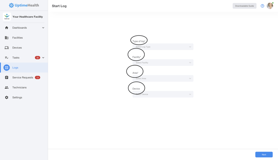278x160 pixels.
Task: Select the Devices icon in sidebar
Action: (x=6, y=48)
